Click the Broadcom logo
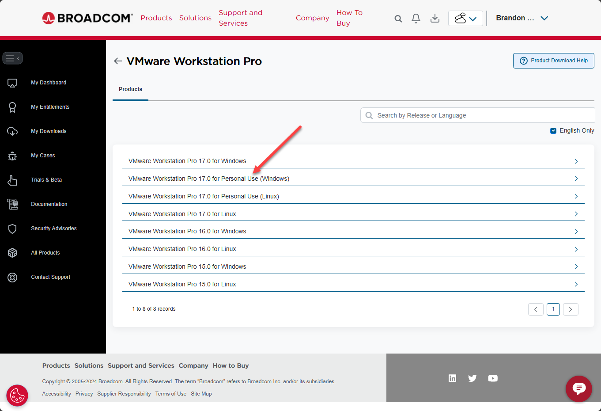 (x=87, y=18)
